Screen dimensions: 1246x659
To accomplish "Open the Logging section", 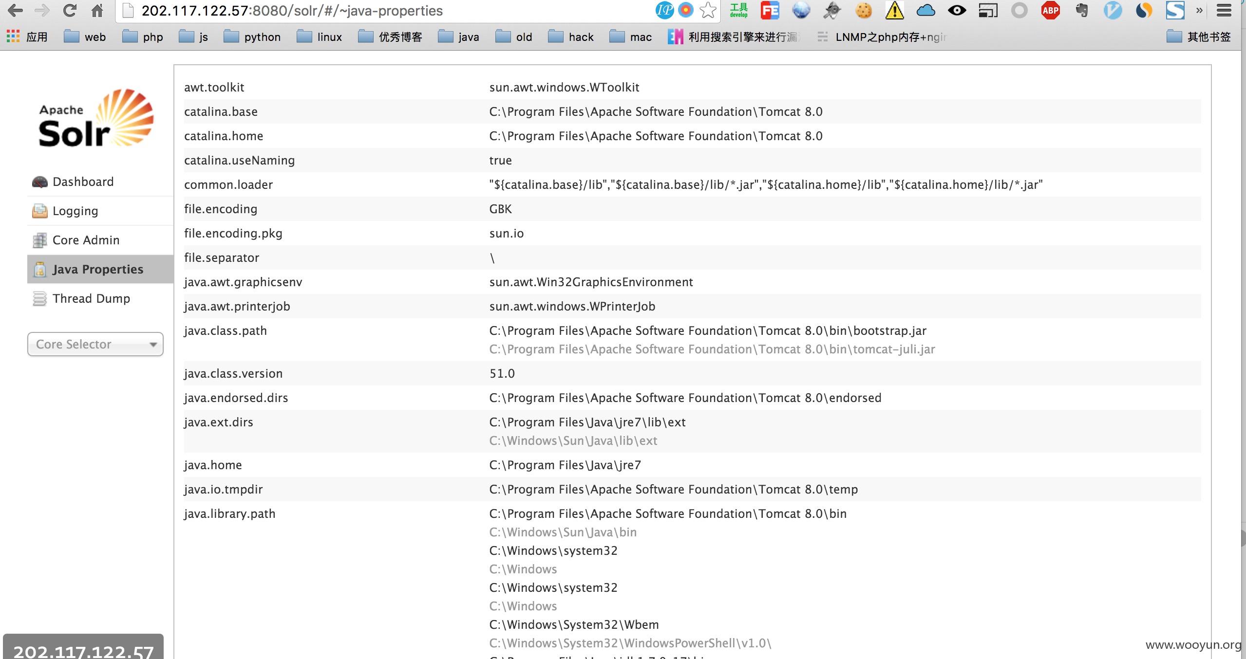I will 75,211.
